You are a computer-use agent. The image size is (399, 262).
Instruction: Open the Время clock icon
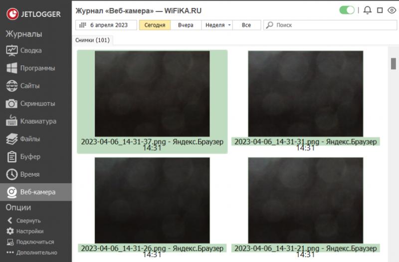click(12, 174)
